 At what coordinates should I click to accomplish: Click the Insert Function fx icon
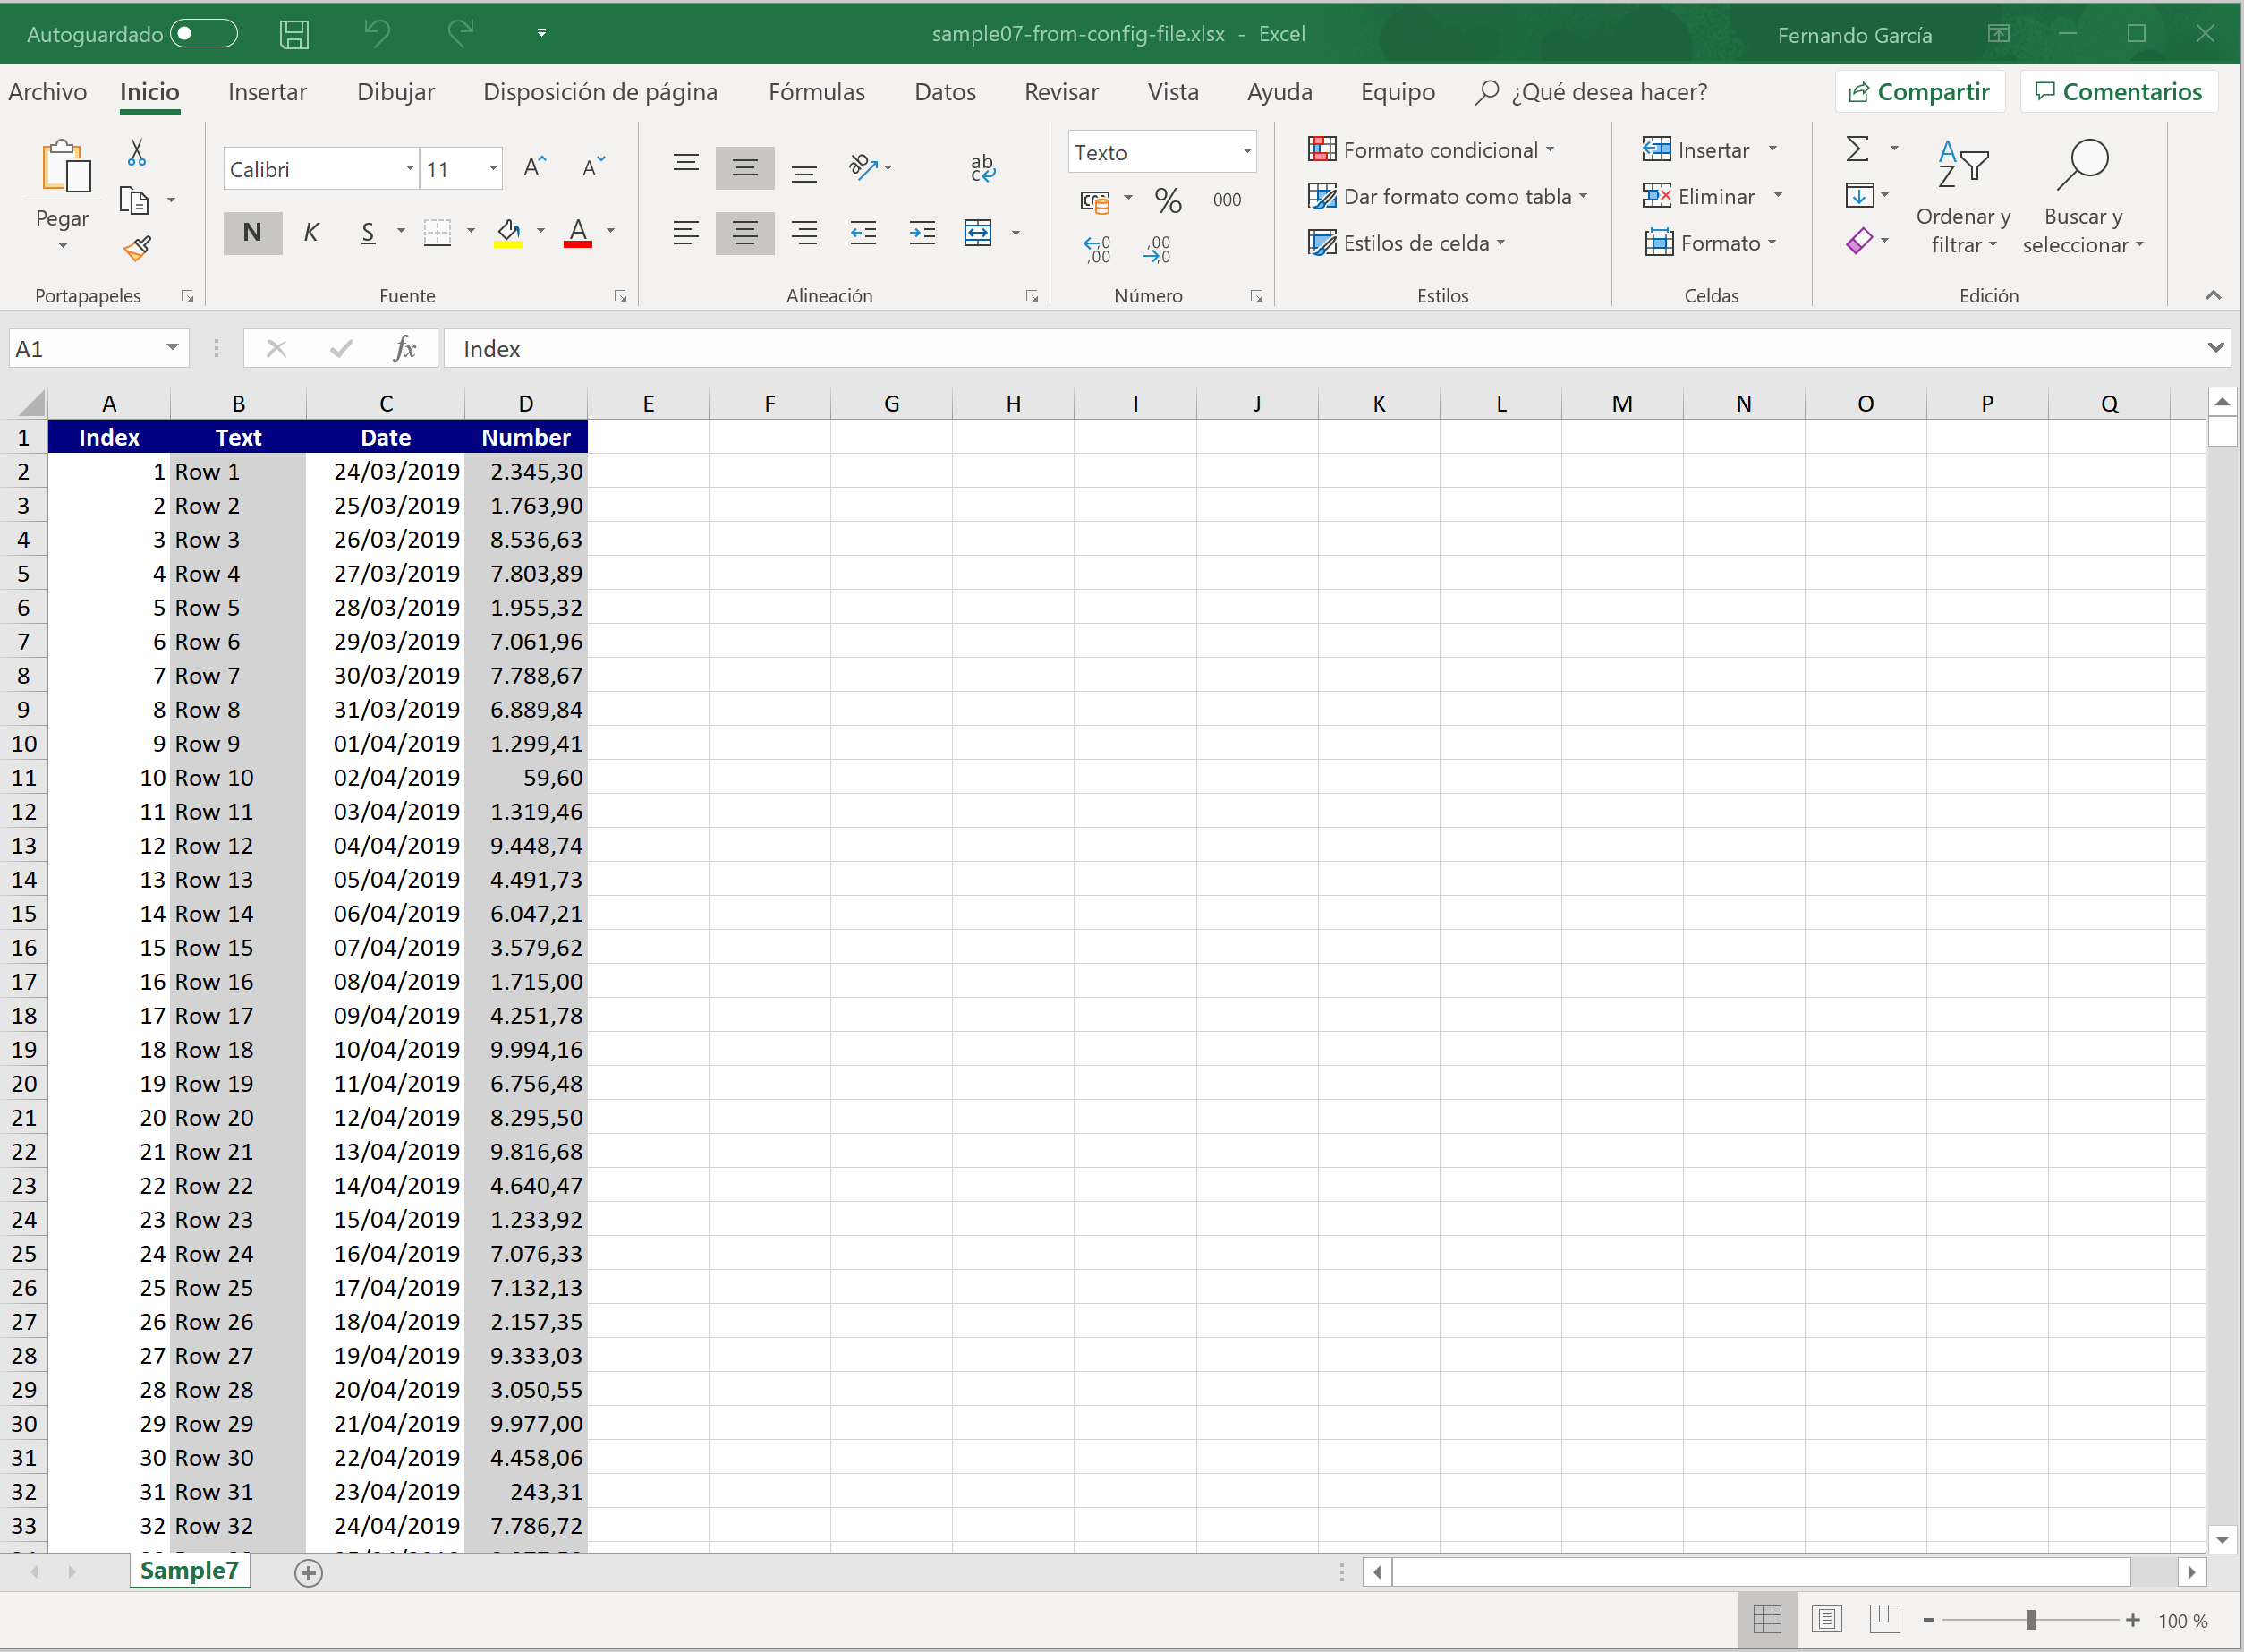click(404, 348)
